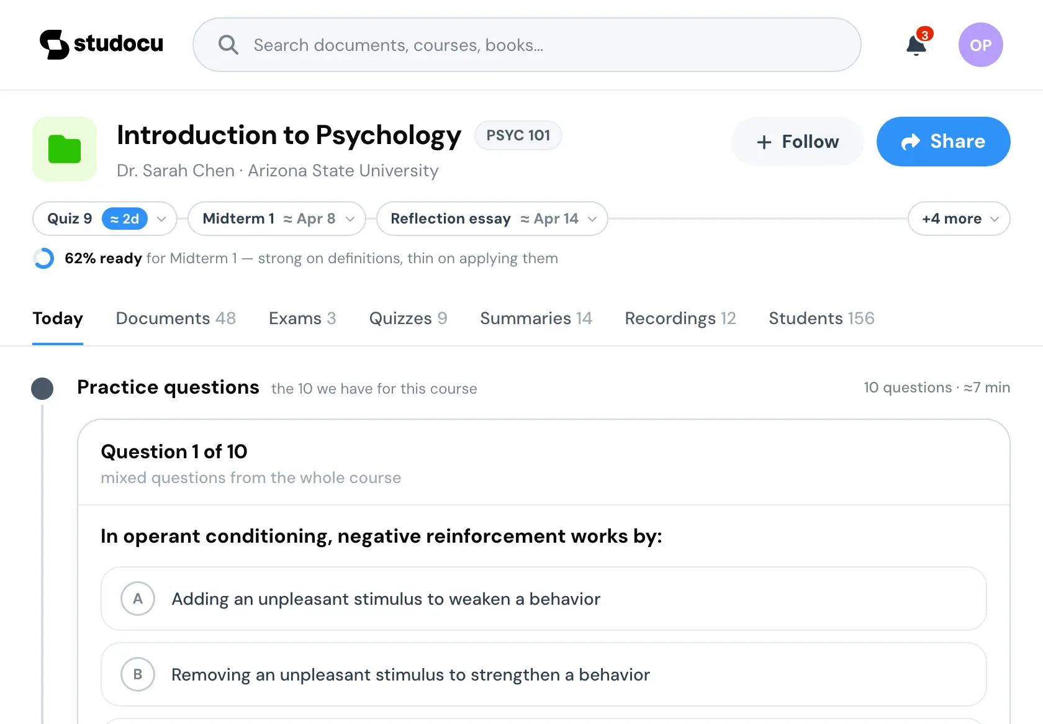Screen dimensions: 1043x724
Task: Focus the search documents input field
Action: (x=527, y=45)
